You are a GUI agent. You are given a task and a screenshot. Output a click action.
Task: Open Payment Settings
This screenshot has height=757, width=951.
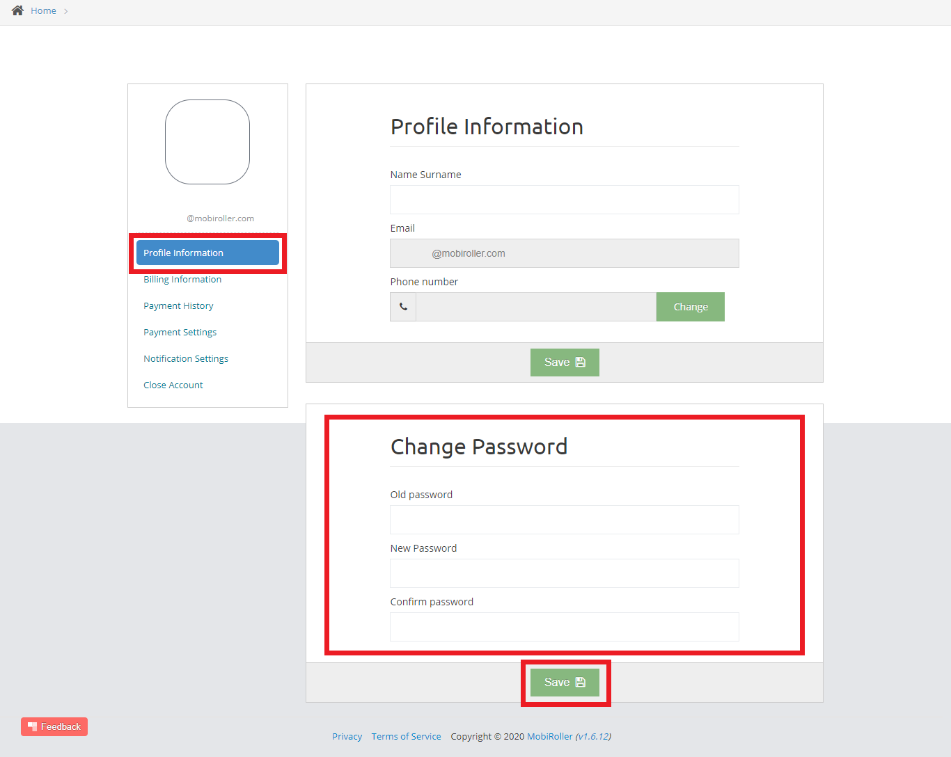tap(180, 332)
